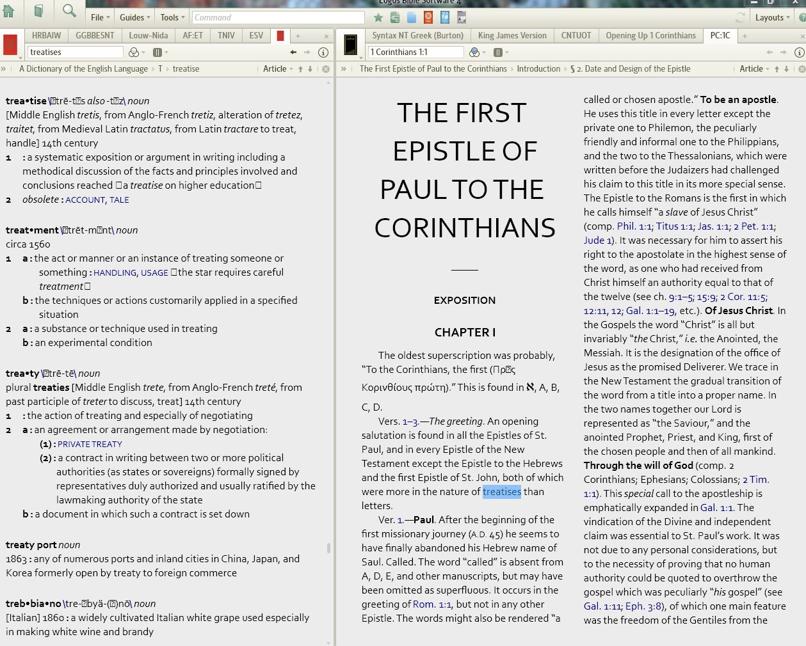Open visual filters in the Corinthians panel
806x646 pixels.
(x=474, y=52)
